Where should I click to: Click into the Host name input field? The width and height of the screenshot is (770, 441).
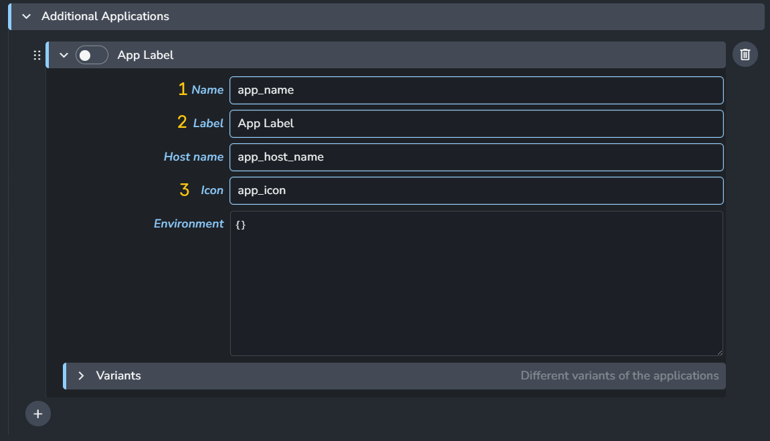476,157
